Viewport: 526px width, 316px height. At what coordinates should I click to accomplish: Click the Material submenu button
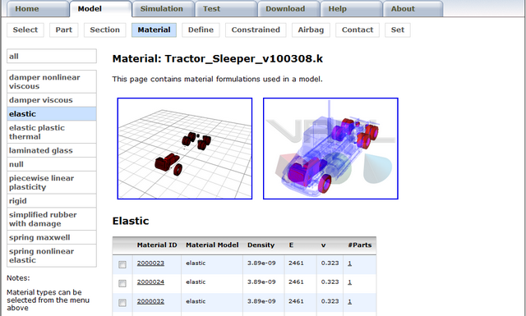pyautogui.click(x=154, y=30)
